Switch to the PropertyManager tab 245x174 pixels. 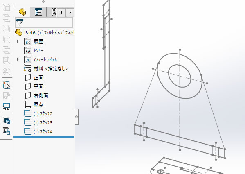(x=38, y=12)
